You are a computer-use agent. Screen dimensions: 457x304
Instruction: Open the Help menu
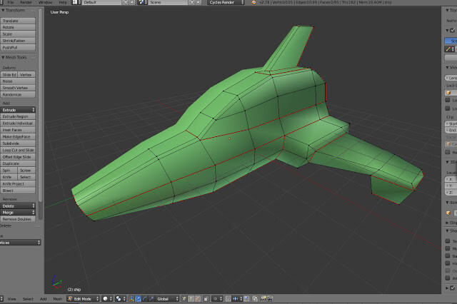tap(63, 2)
